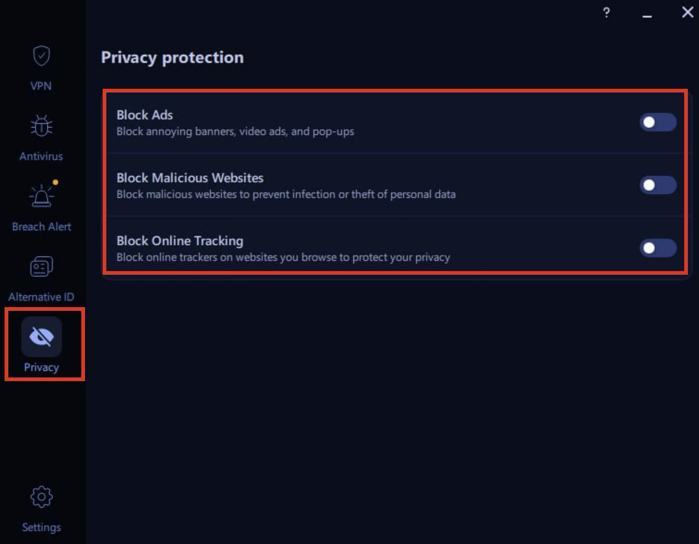This screenshot has width=699, height=544.
Task: Click the help question mark icon
Action: (606, 12)
